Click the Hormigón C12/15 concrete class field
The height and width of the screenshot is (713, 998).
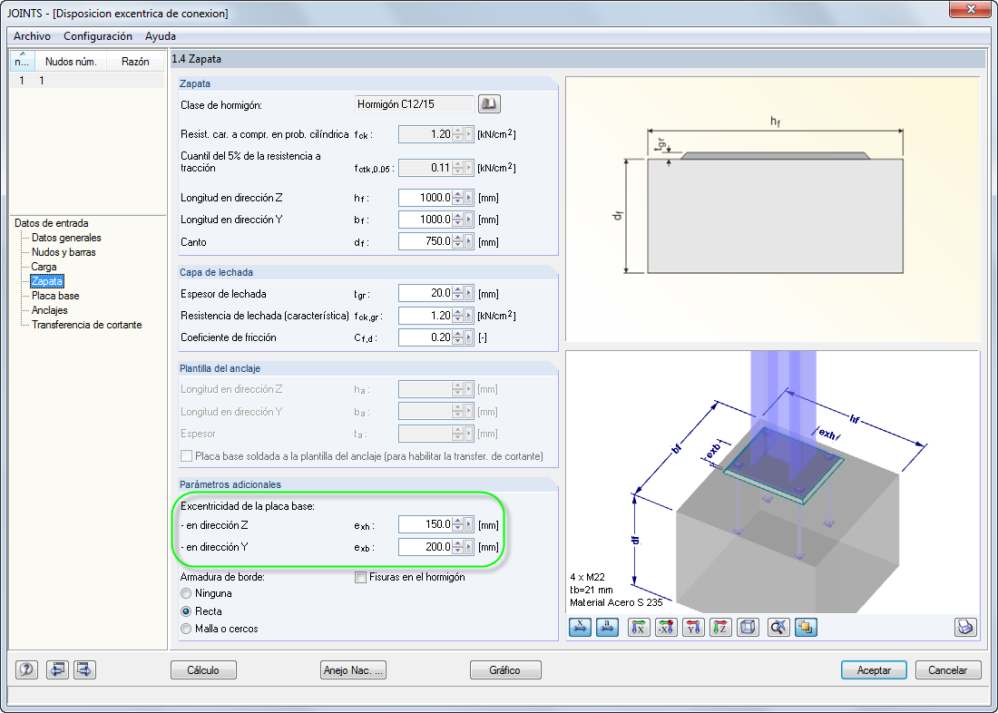pos(415,103)
